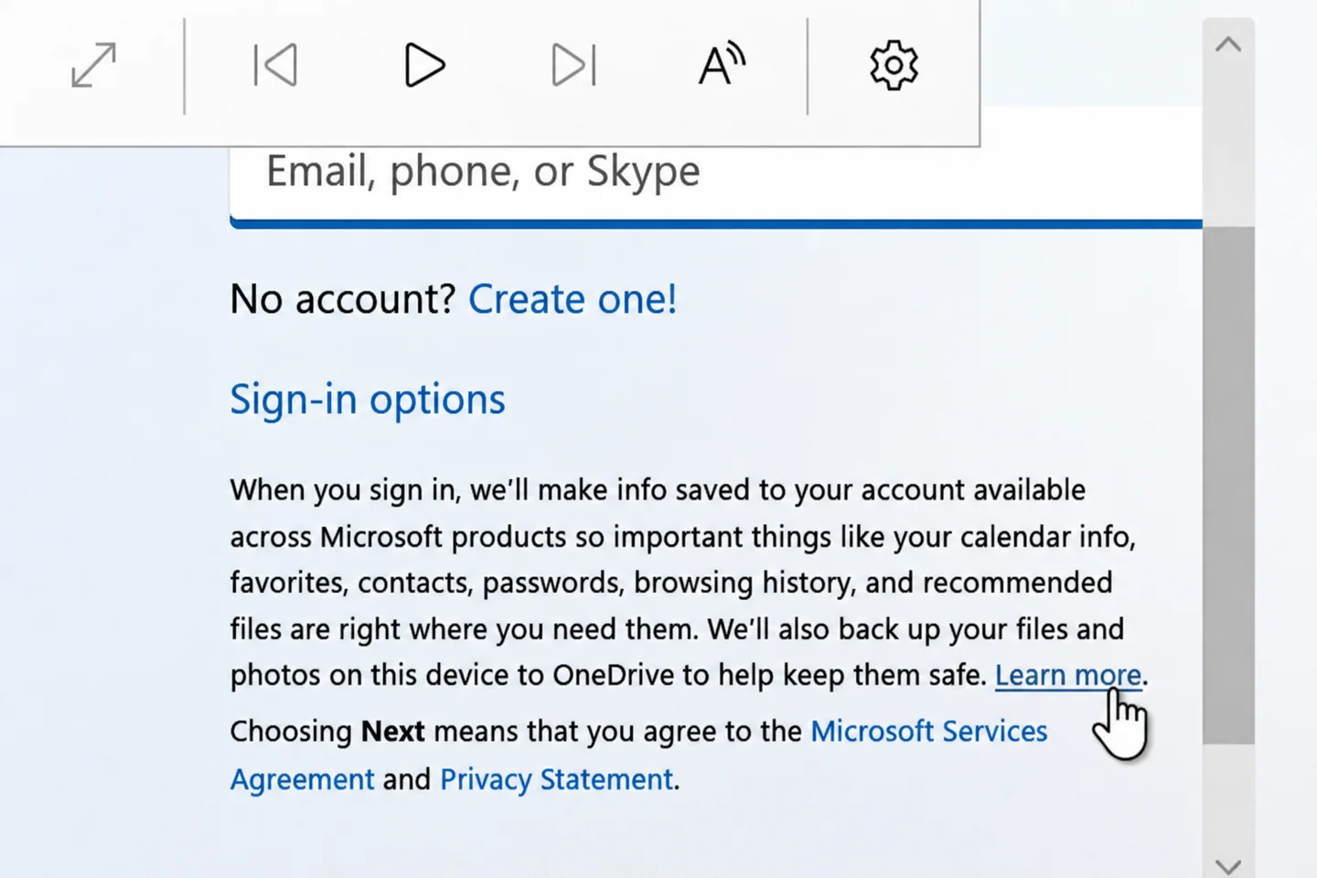Viewport: 1317px width, 878px height.
Task: Open magnifier settings gear
Action: (x=894, y=66)
